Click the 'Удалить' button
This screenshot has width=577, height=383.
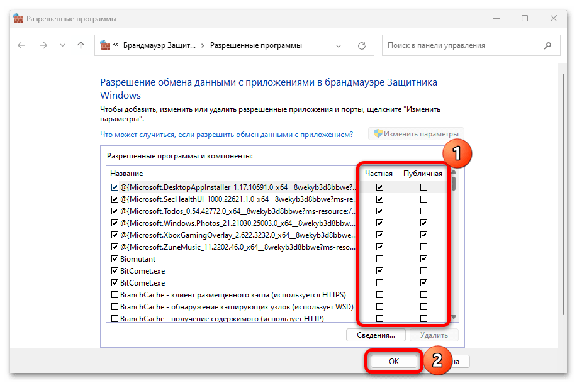434,335
